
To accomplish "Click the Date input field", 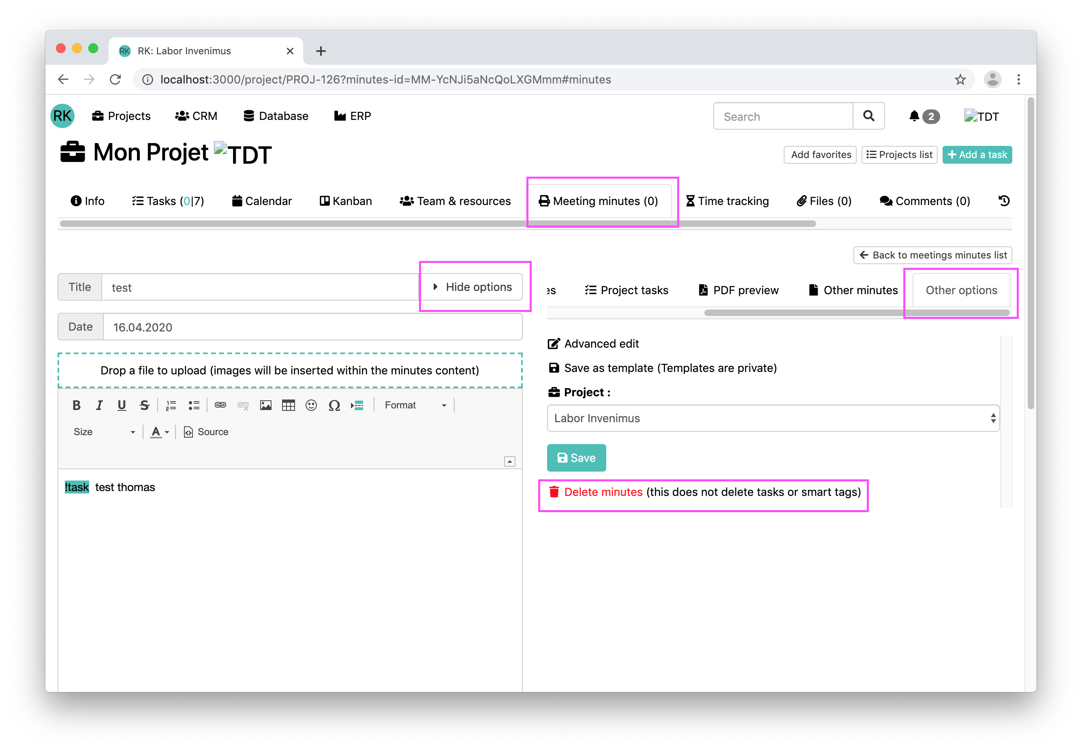I will [x=312, y=327].
